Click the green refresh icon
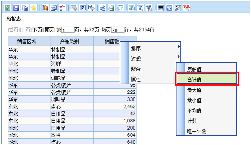This screenshot has width=251, height=145. (8, 8)
